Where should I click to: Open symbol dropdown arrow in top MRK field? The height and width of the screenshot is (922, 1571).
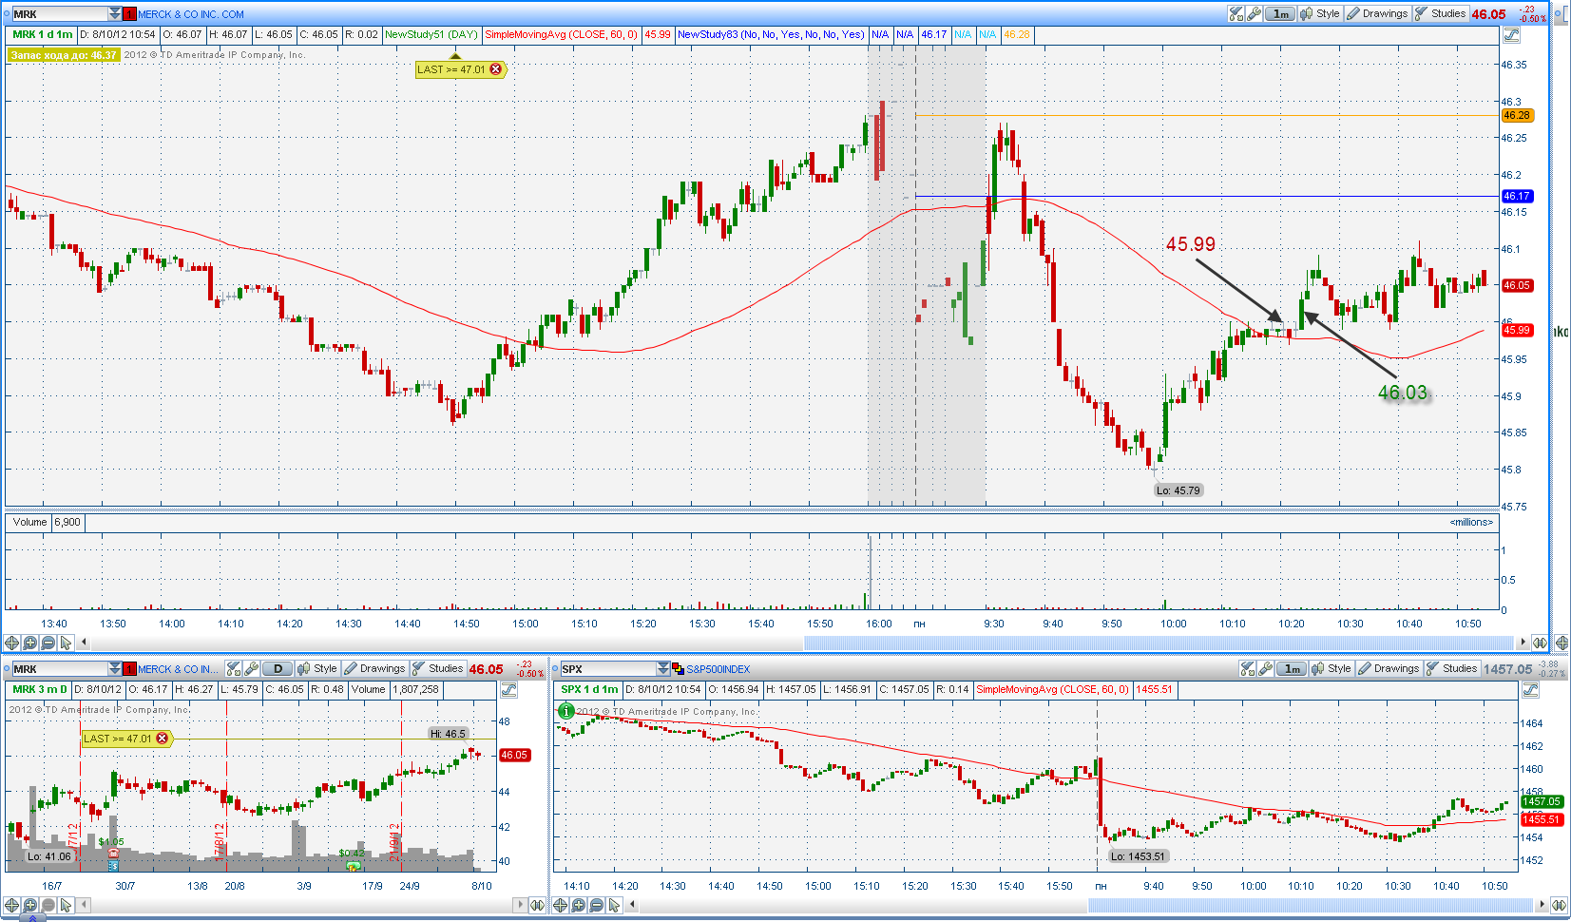coord(115,13)
